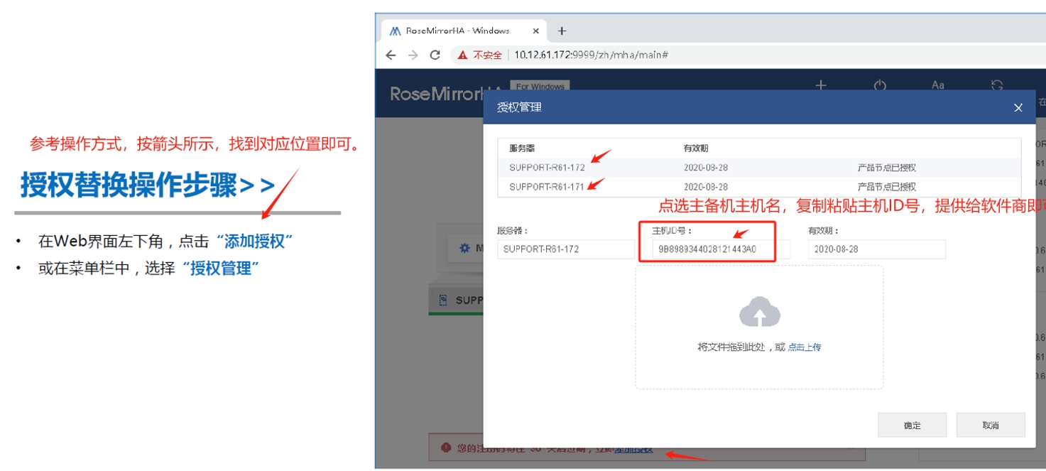Close the 授权管理 dialog with X
1046x471 pixels.
click(1018, 108)
